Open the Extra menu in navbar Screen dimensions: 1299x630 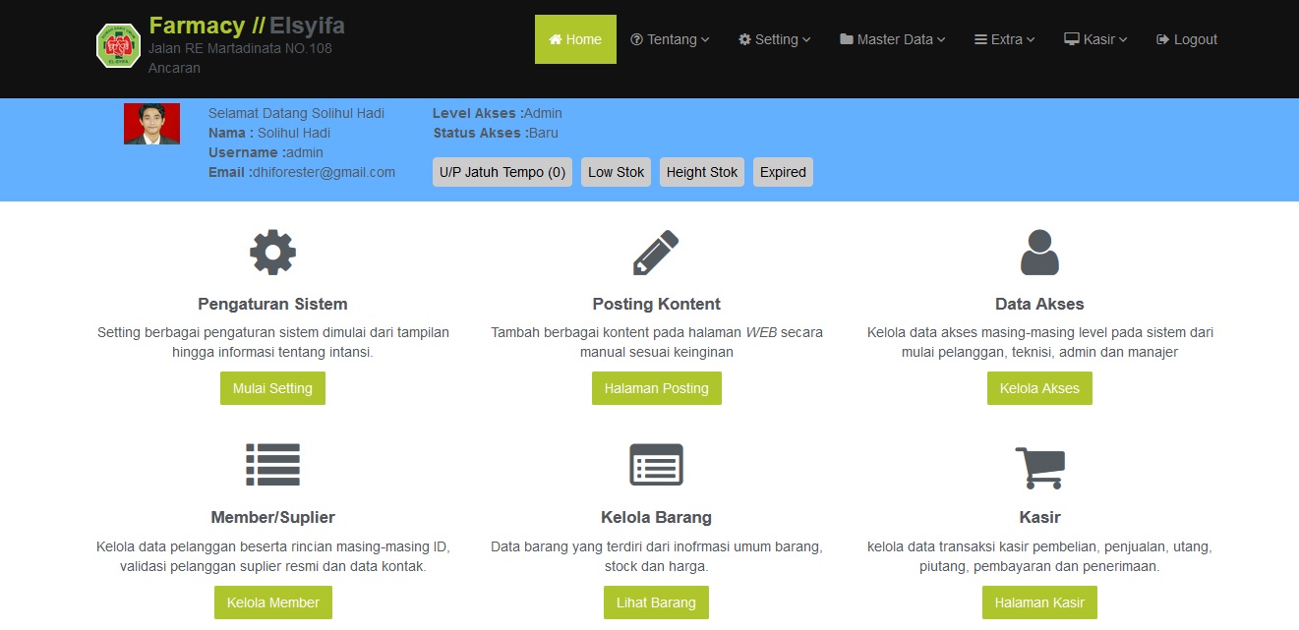[1004, 39]
